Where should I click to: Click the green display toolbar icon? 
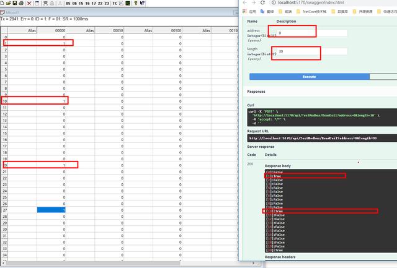pyautogui.click(x=128, y=3)
